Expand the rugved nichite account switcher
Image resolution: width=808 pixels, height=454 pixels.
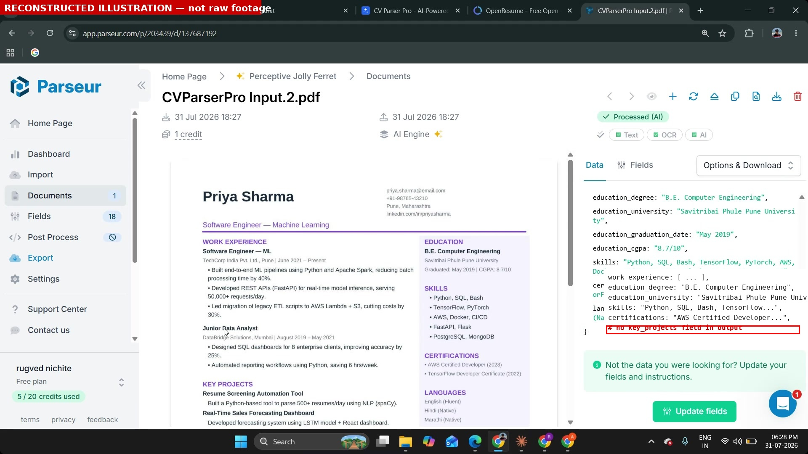[121, 382]
